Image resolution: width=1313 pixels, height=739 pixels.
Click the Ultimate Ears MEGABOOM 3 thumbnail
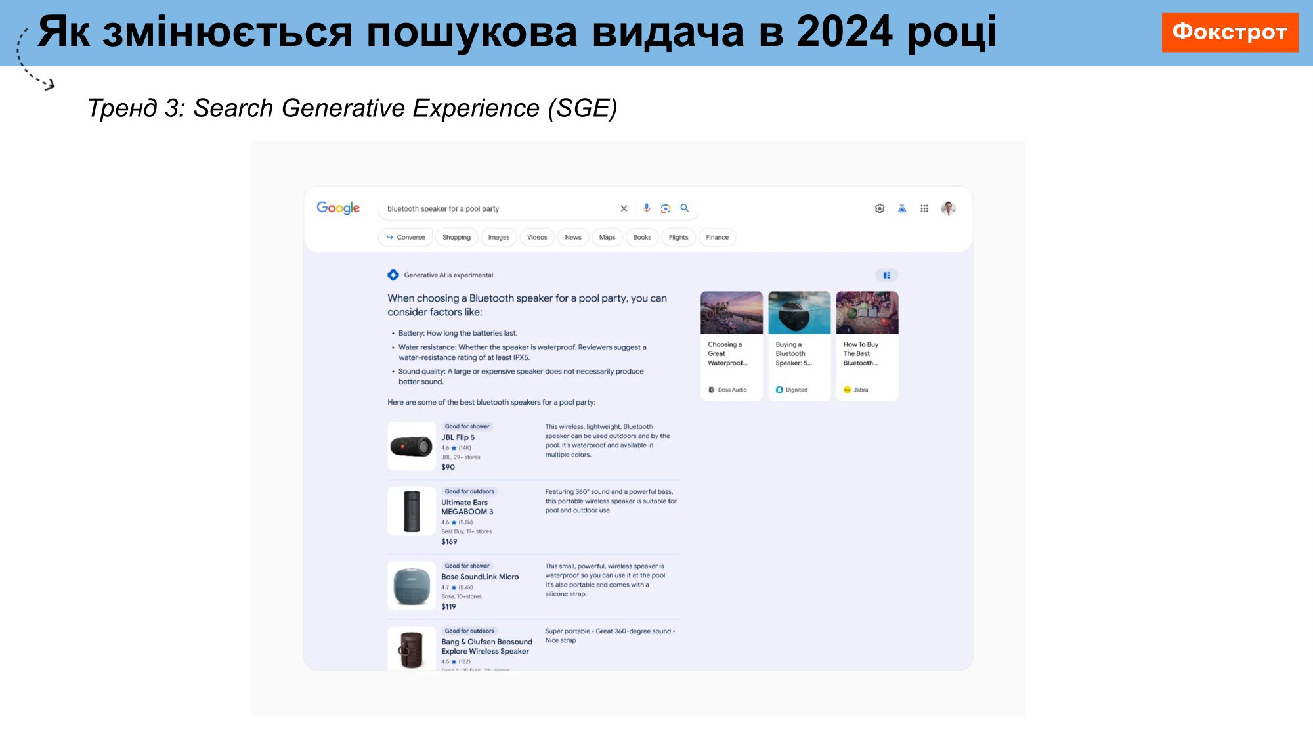(x=412, y=511)
